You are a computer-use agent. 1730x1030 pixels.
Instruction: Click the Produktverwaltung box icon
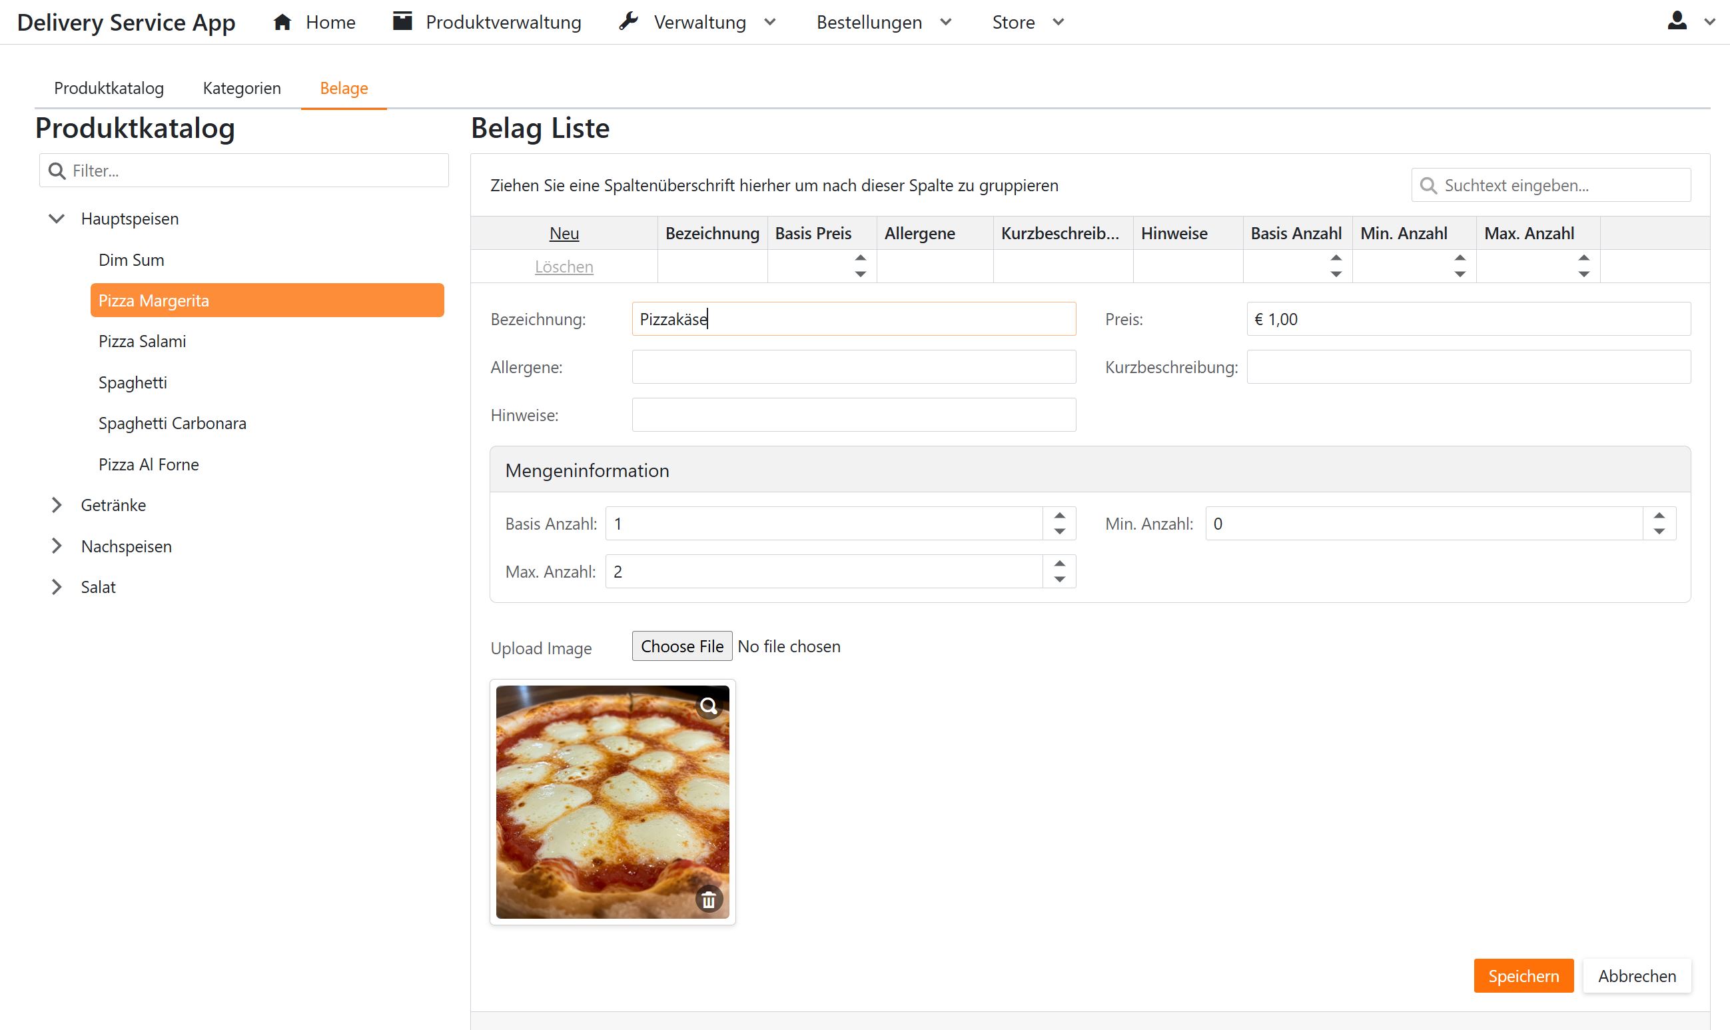pyautogui.click(x=402, y=21)
